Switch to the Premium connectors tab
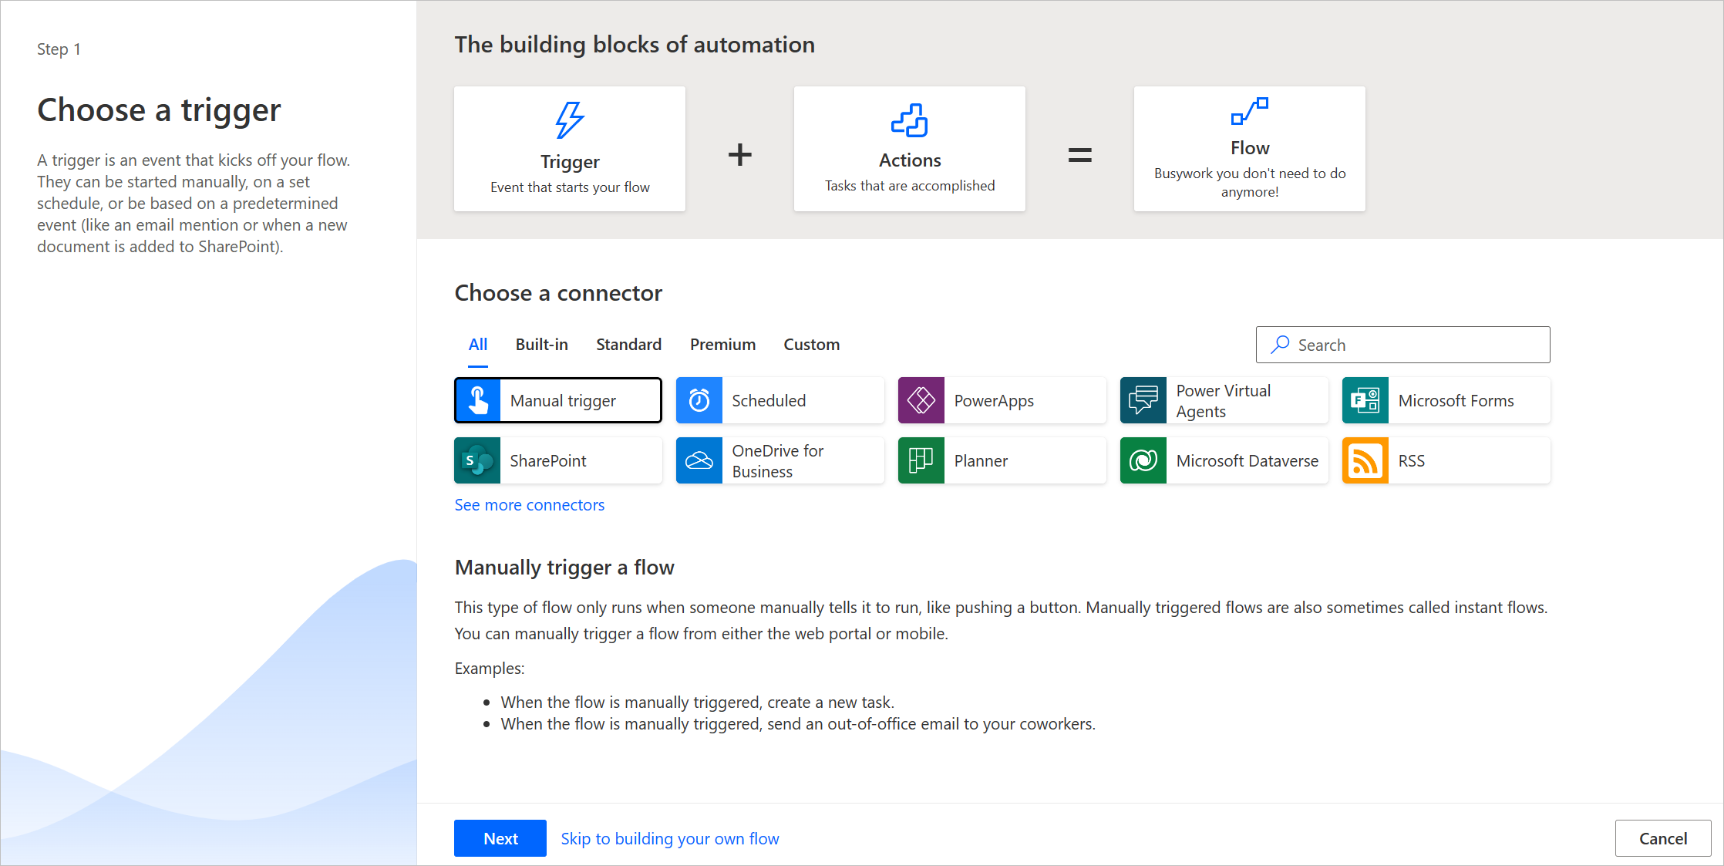This screenshot has width=1724, height=866. (x=722, y=343)
